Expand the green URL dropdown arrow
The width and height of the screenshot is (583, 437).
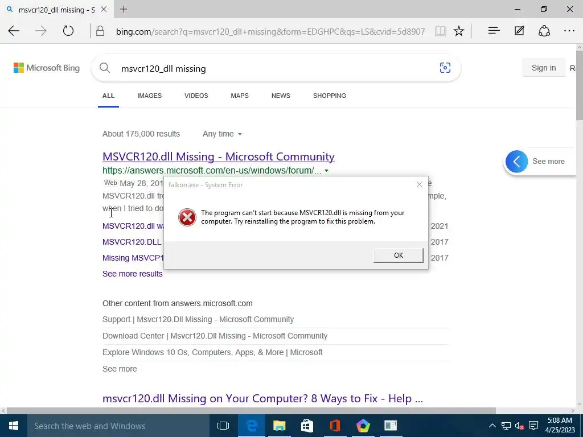326,171
